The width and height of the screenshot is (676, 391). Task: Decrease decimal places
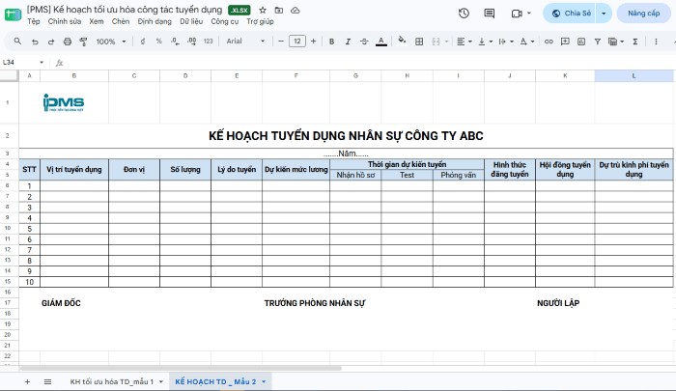click(175, 42)
